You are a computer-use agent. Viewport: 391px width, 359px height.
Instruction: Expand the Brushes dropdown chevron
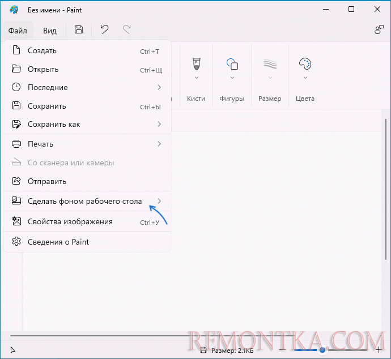(196, 78)
